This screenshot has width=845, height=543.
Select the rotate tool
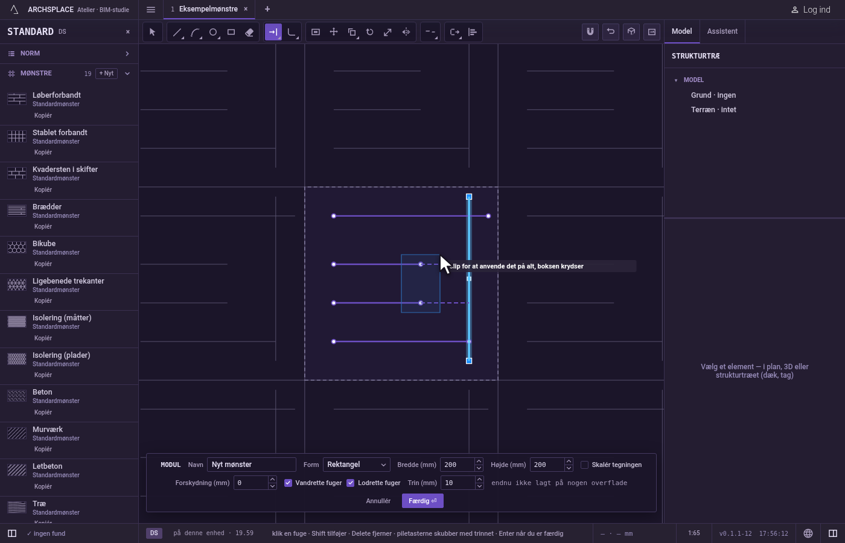coord(370,32)
